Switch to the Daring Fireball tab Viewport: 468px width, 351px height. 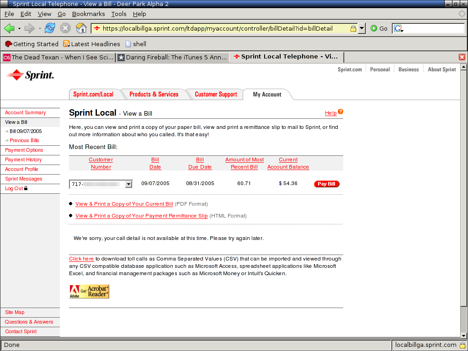coord(172,57)
